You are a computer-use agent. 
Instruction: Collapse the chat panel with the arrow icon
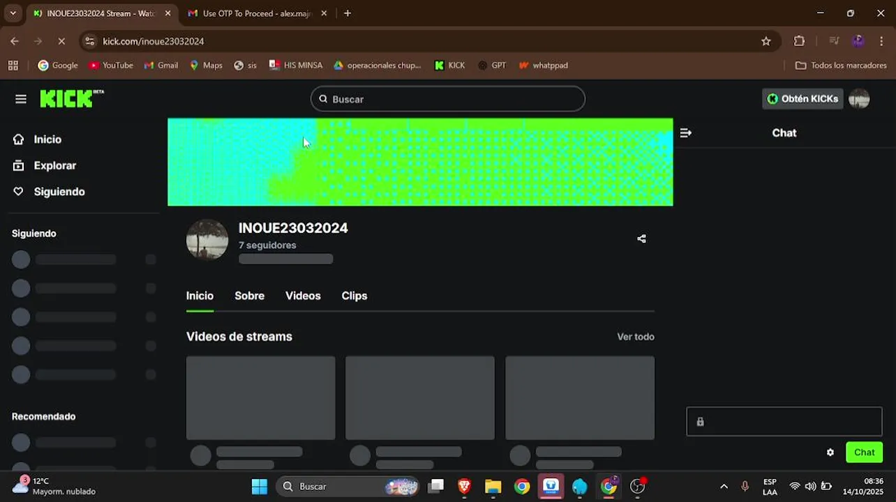point(686,132)
